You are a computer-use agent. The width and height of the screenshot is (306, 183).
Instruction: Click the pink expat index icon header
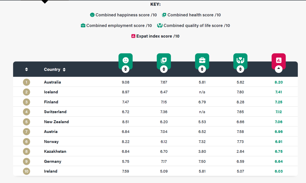(279, 60)
